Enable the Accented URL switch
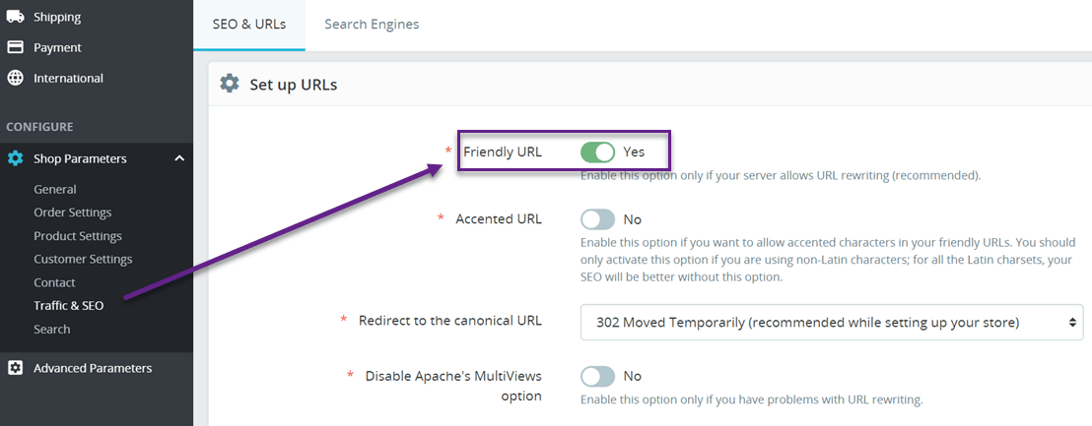The height and width of the screenshot is (426, 1092). [x=597, y=219]
